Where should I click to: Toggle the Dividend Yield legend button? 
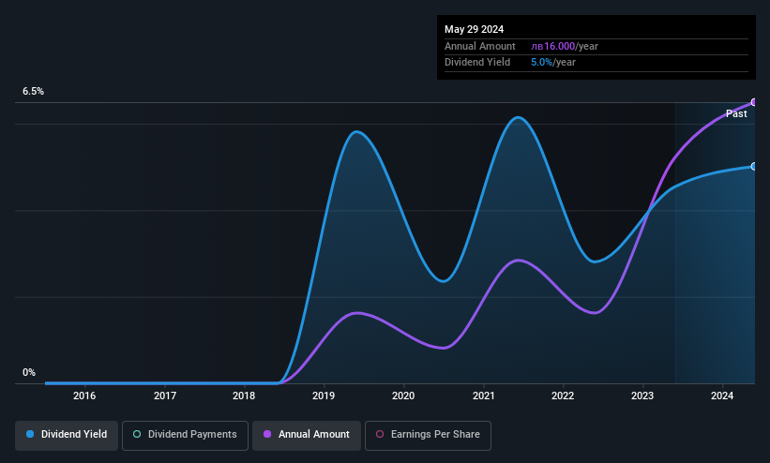67,436
